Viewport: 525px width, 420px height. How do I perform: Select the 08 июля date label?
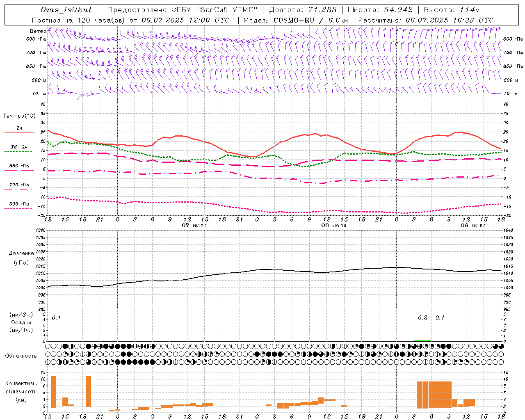tap(334, 226)
